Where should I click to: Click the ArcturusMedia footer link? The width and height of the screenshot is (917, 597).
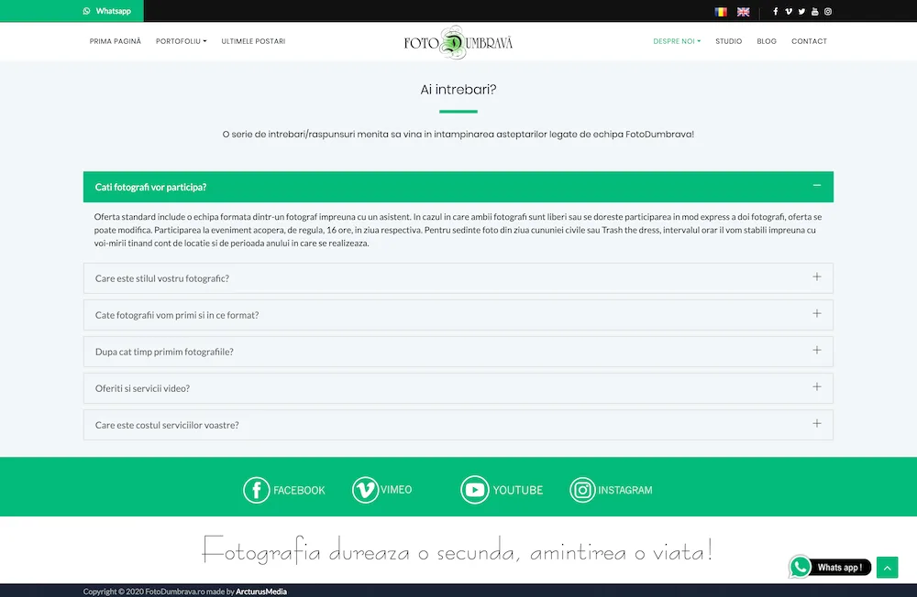point(261,592)
